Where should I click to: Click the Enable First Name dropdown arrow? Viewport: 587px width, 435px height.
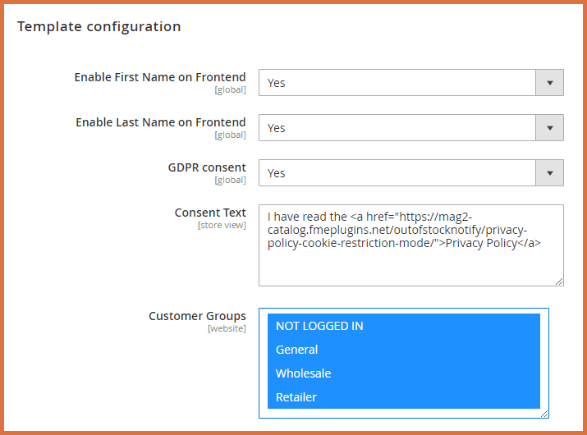(549, 83)
